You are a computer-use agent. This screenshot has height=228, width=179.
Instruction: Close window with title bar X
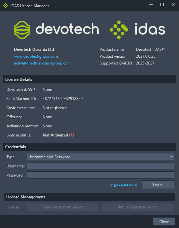coord(173,5)
